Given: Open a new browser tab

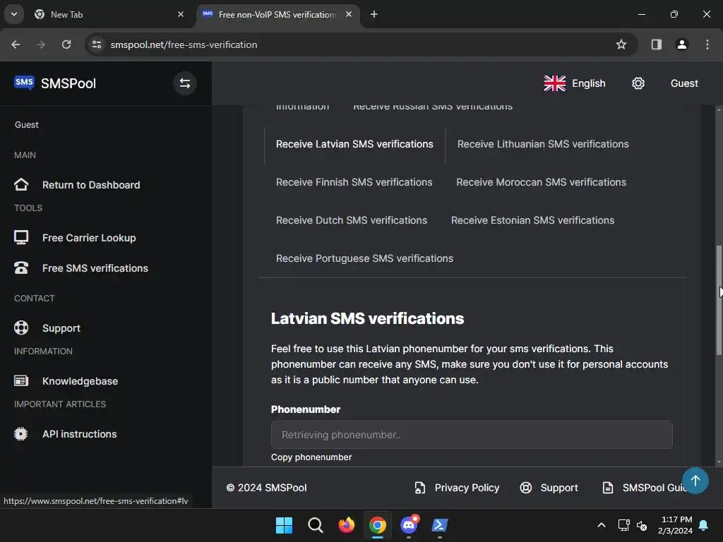Looking at the screenshot, I should (374, 14).
